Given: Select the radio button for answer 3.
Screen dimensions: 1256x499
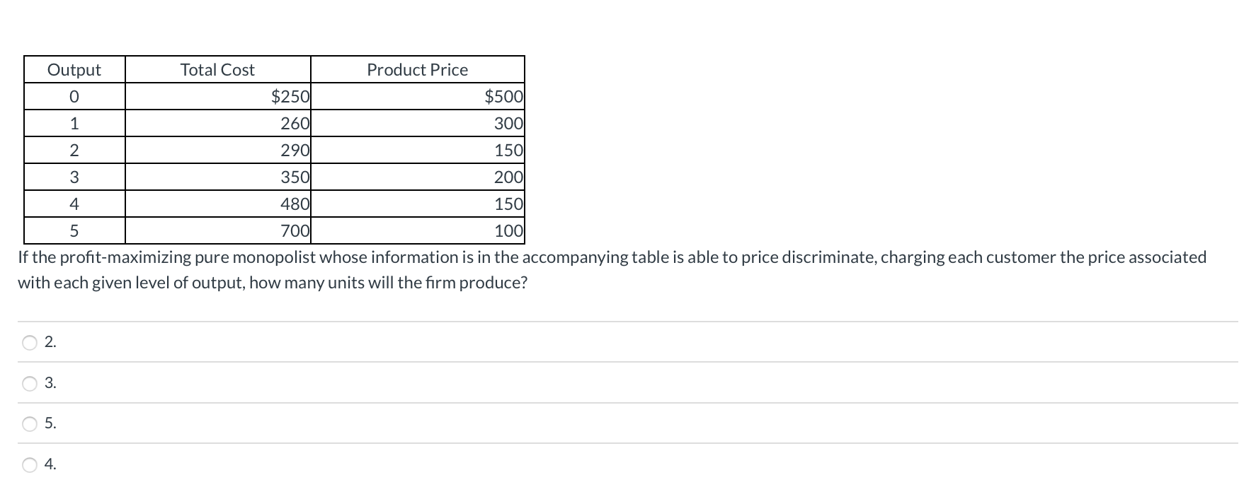Looking at the screenshot, I should tap(28, 383).
